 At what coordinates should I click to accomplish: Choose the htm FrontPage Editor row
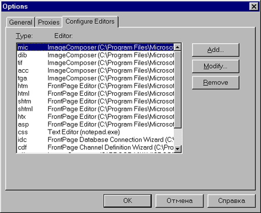coord(96,86)
